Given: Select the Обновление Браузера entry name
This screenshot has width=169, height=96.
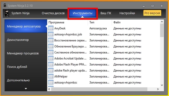Looking at the screenshot, I should pyautogui.click(x=70, y=47).
